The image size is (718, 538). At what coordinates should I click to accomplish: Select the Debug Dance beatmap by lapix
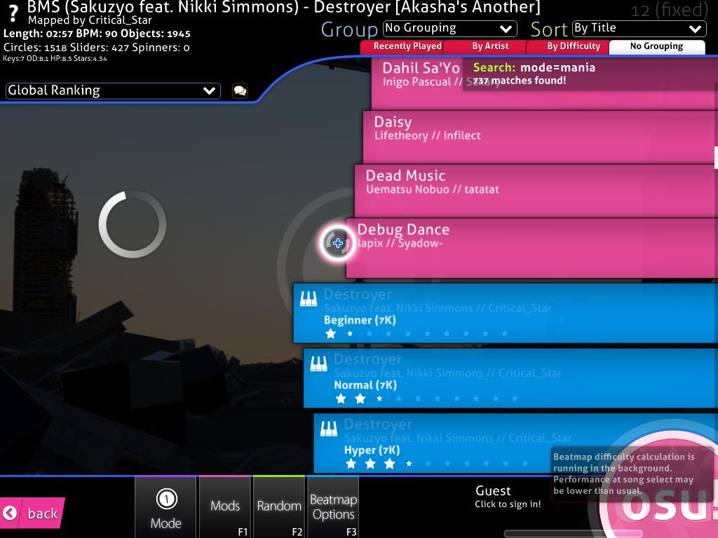click(532, 247)
